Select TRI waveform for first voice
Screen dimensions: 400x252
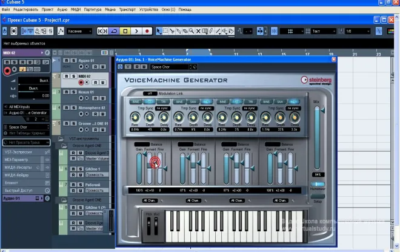(x=163, y=102)
